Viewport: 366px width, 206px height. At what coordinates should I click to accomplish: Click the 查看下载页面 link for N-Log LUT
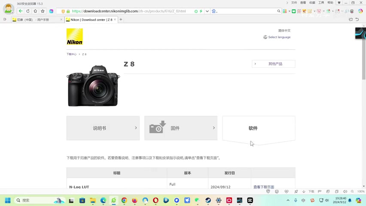(264, 187)
